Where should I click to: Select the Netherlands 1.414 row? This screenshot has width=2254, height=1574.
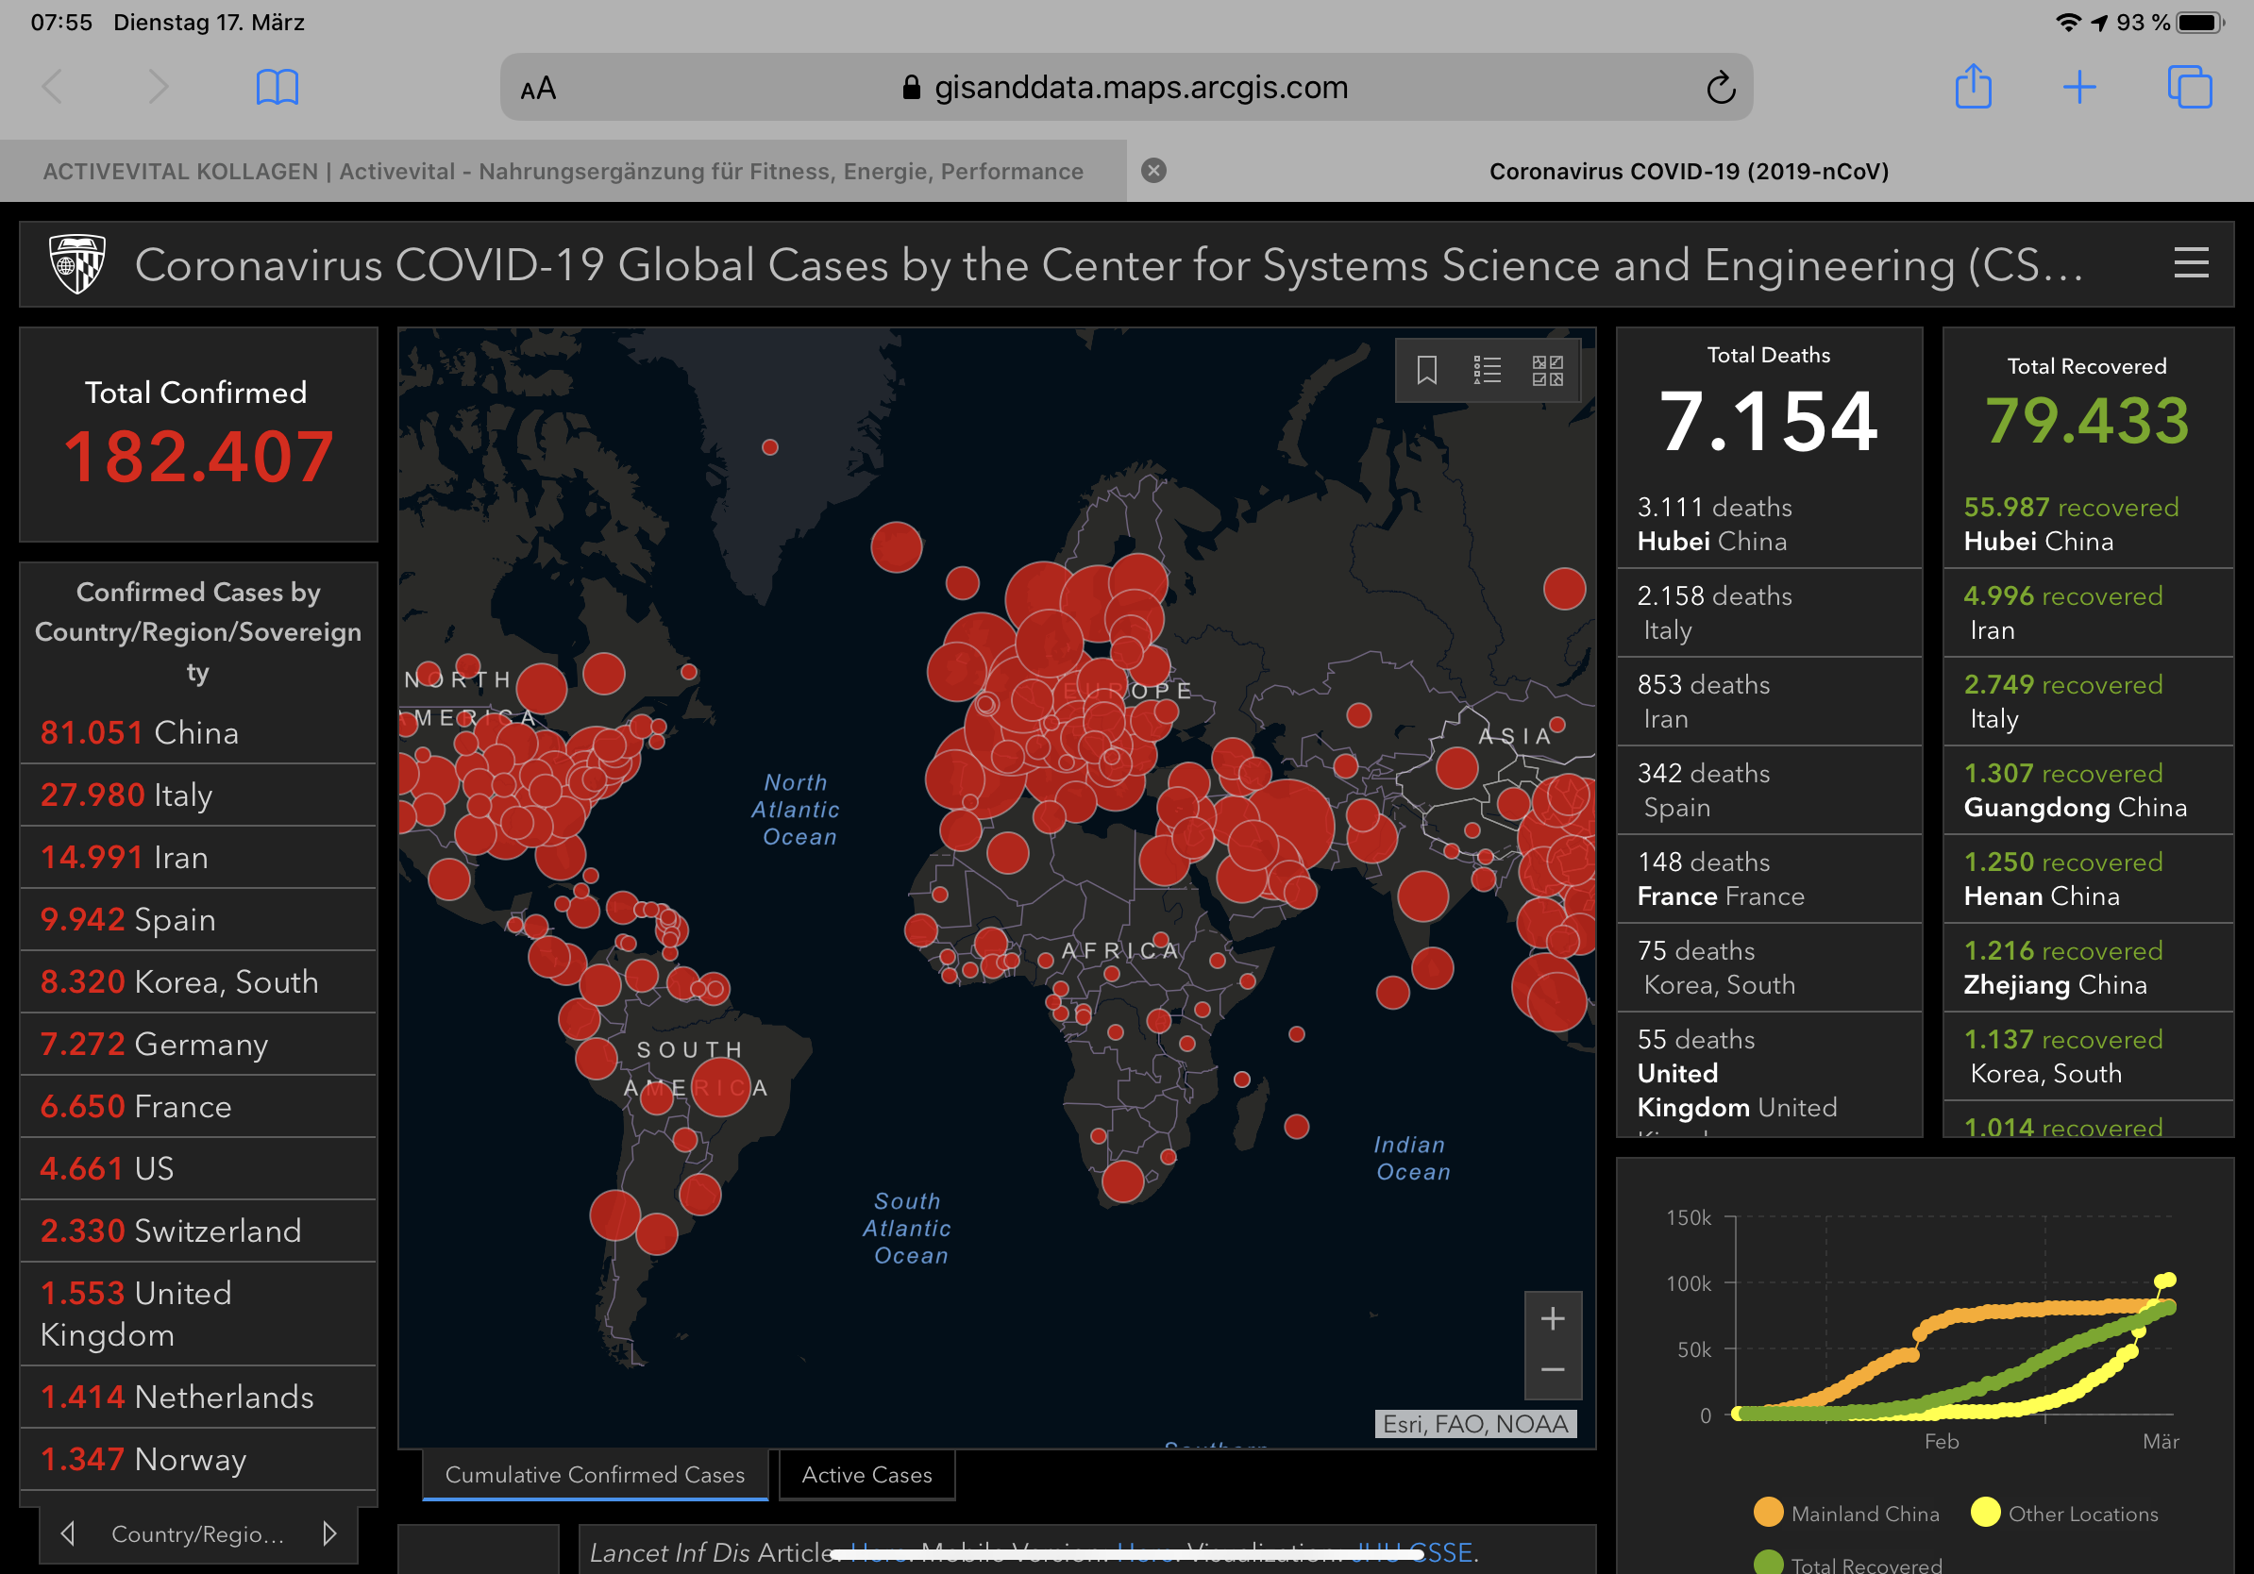[198, 1397]
